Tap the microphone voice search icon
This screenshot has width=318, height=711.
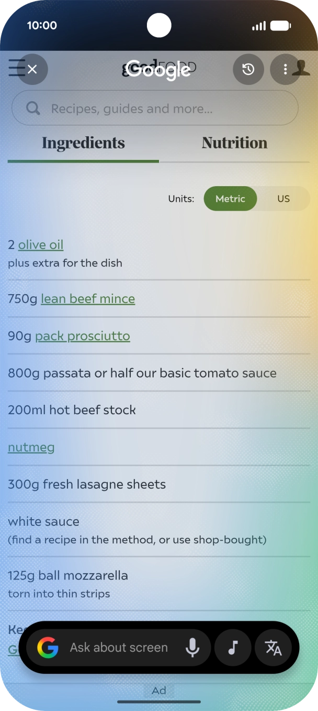coord(192,648)
